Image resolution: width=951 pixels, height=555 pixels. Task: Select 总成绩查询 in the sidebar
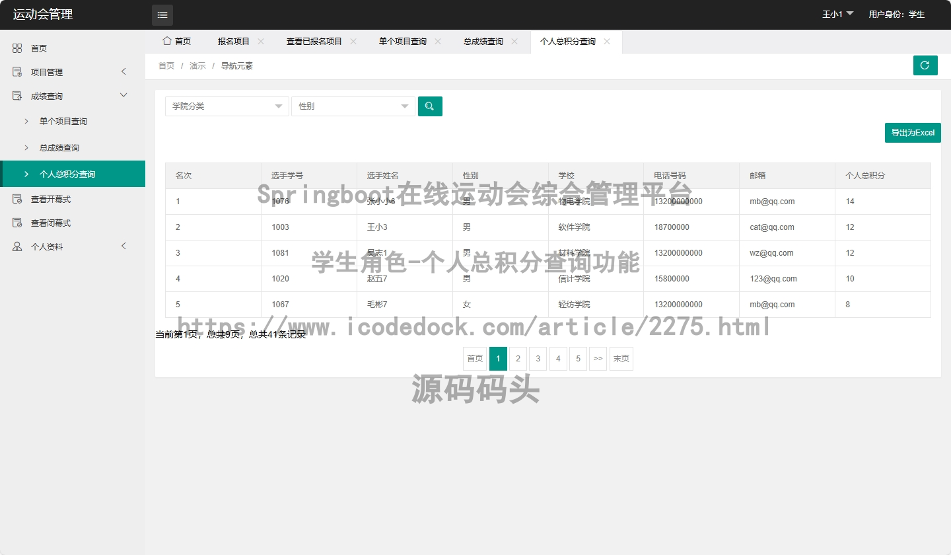73,148
